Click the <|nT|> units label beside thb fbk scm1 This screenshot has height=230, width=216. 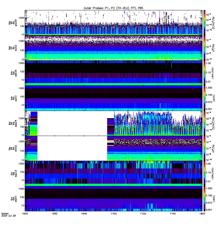214,98
